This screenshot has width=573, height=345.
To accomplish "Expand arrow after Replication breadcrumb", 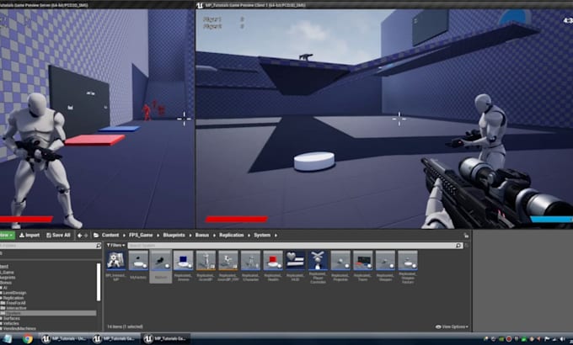I will pos(249,236).
